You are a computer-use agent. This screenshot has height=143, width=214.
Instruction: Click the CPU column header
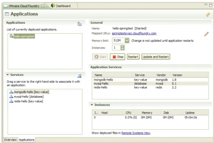click(x=131, y=113)
